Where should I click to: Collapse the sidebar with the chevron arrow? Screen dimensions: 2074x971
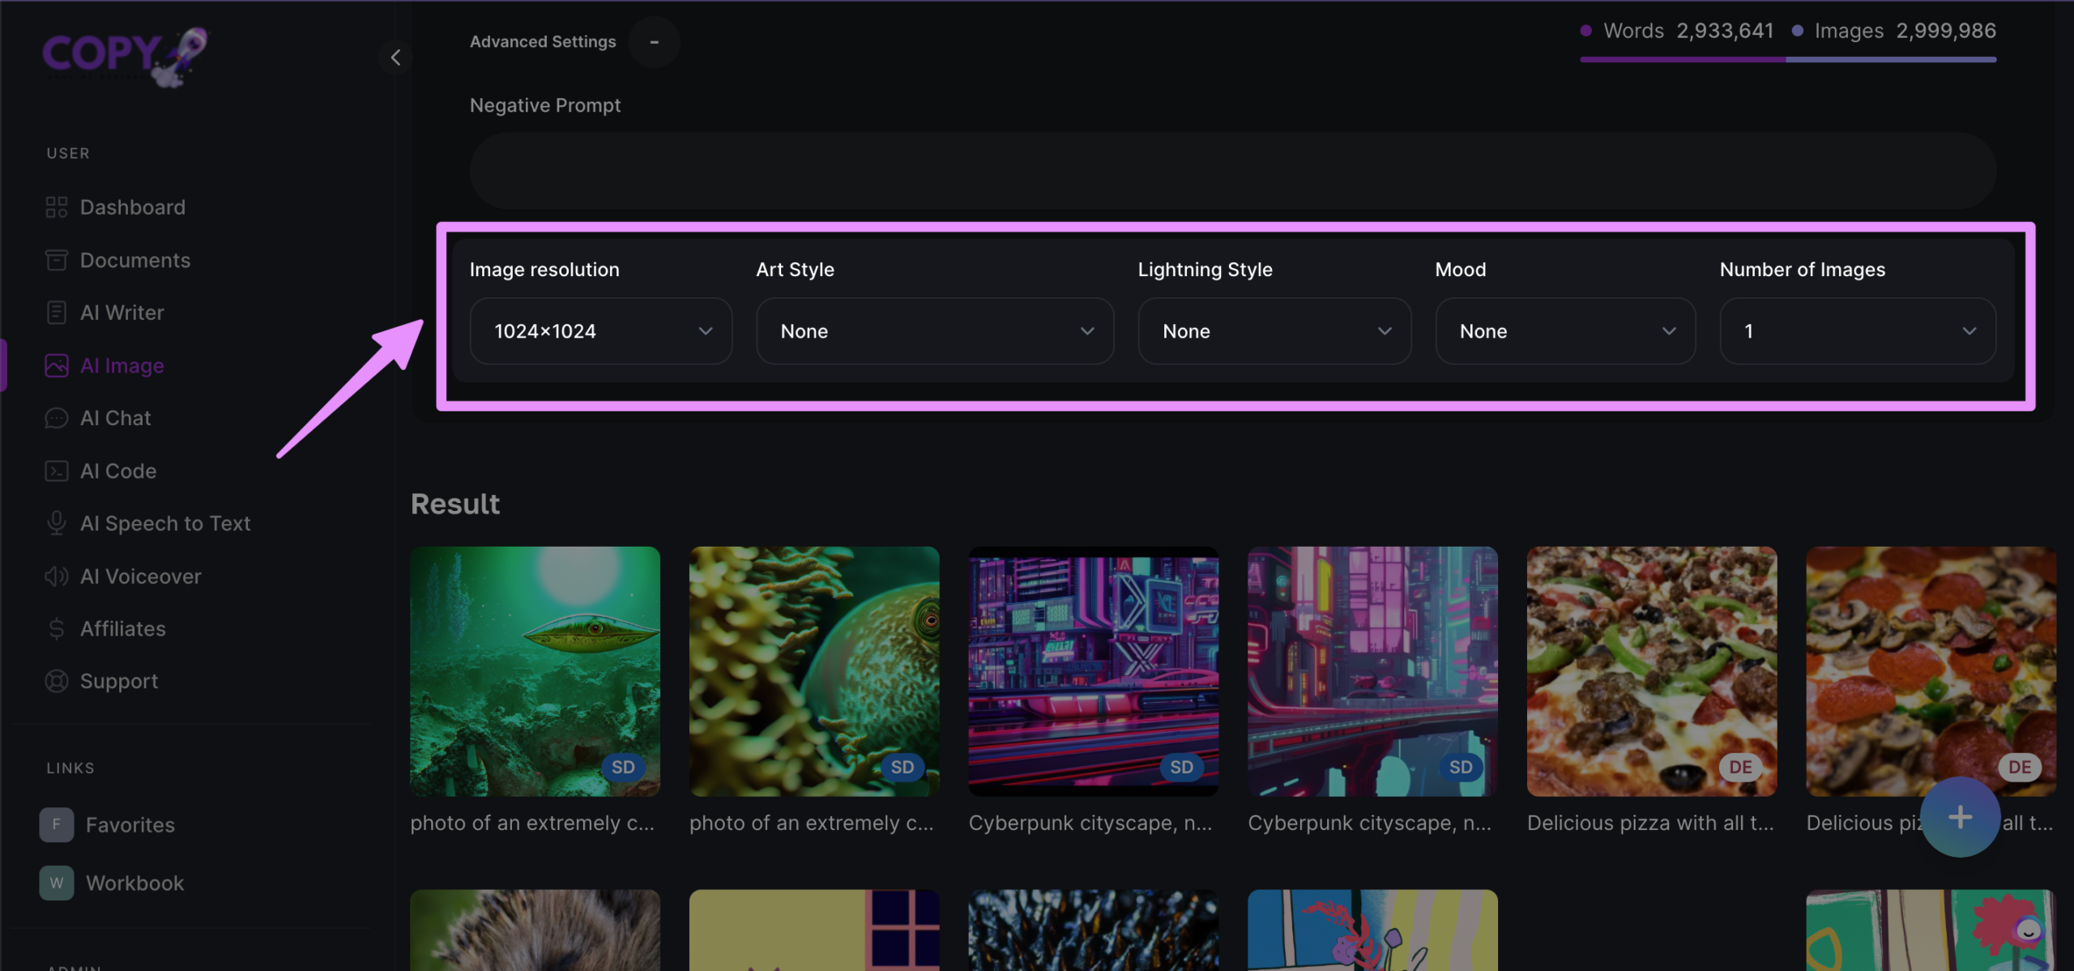click(395, 57)
